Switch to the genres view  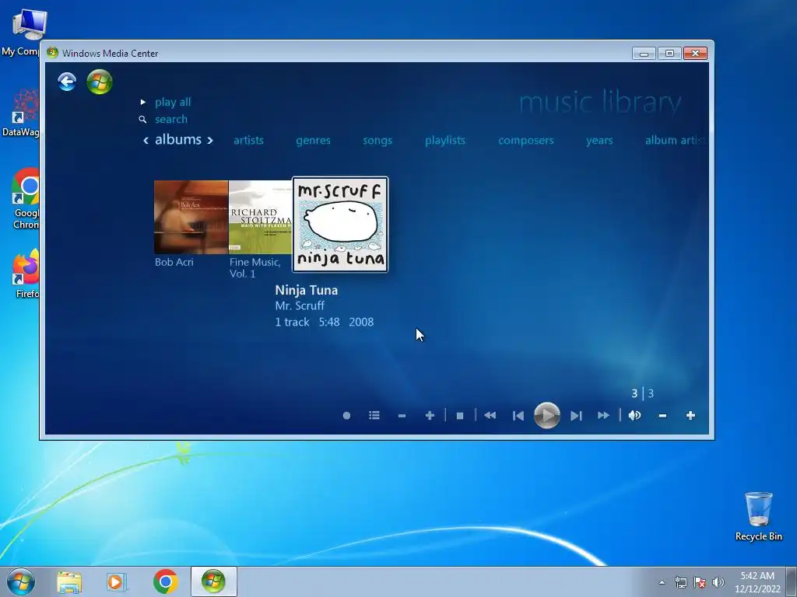pyautogui.click(x=313, y=141)
